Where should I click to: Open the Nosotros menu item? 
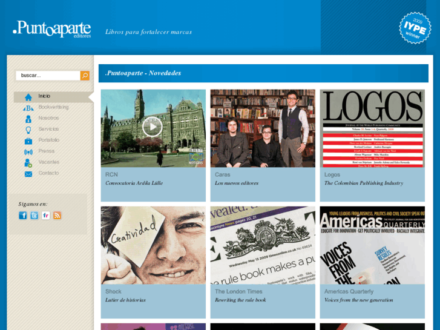point(48,118)
